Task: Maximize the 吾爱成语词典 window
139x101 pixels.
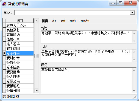Action: tap(120, 3)
